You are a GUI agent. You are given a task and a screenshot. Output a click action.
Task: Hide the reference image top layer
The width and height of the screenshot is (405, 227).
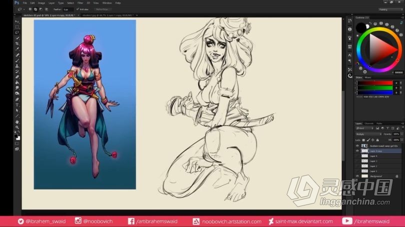pos(357,146)
